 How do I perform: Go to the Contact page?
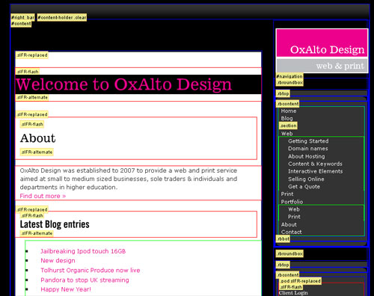(x=291, y=232)
